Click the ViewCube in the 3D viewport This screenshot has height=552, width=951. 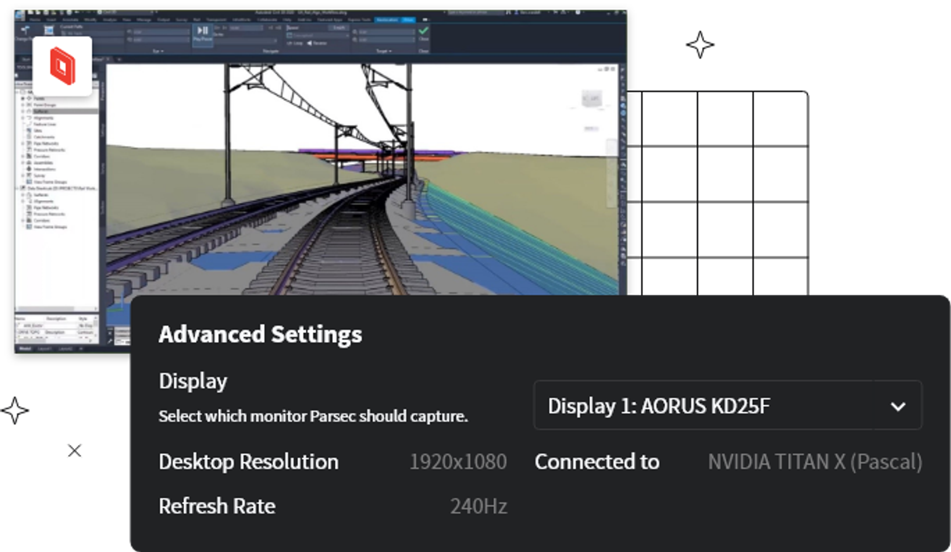pyautogui.click(x=592, y=98)
